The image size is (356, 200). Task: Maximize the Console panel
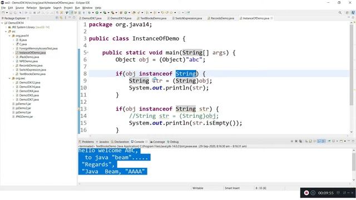tap(353, 141)
